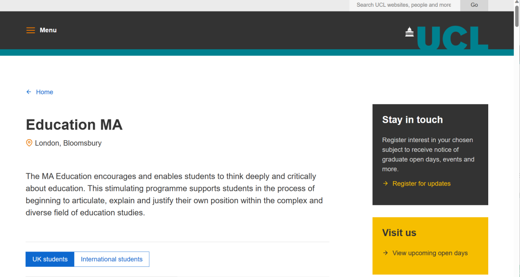The width and height of the screenshot is (520, 277).
Task: Select the UK students tab
Action: click(50, 259)
